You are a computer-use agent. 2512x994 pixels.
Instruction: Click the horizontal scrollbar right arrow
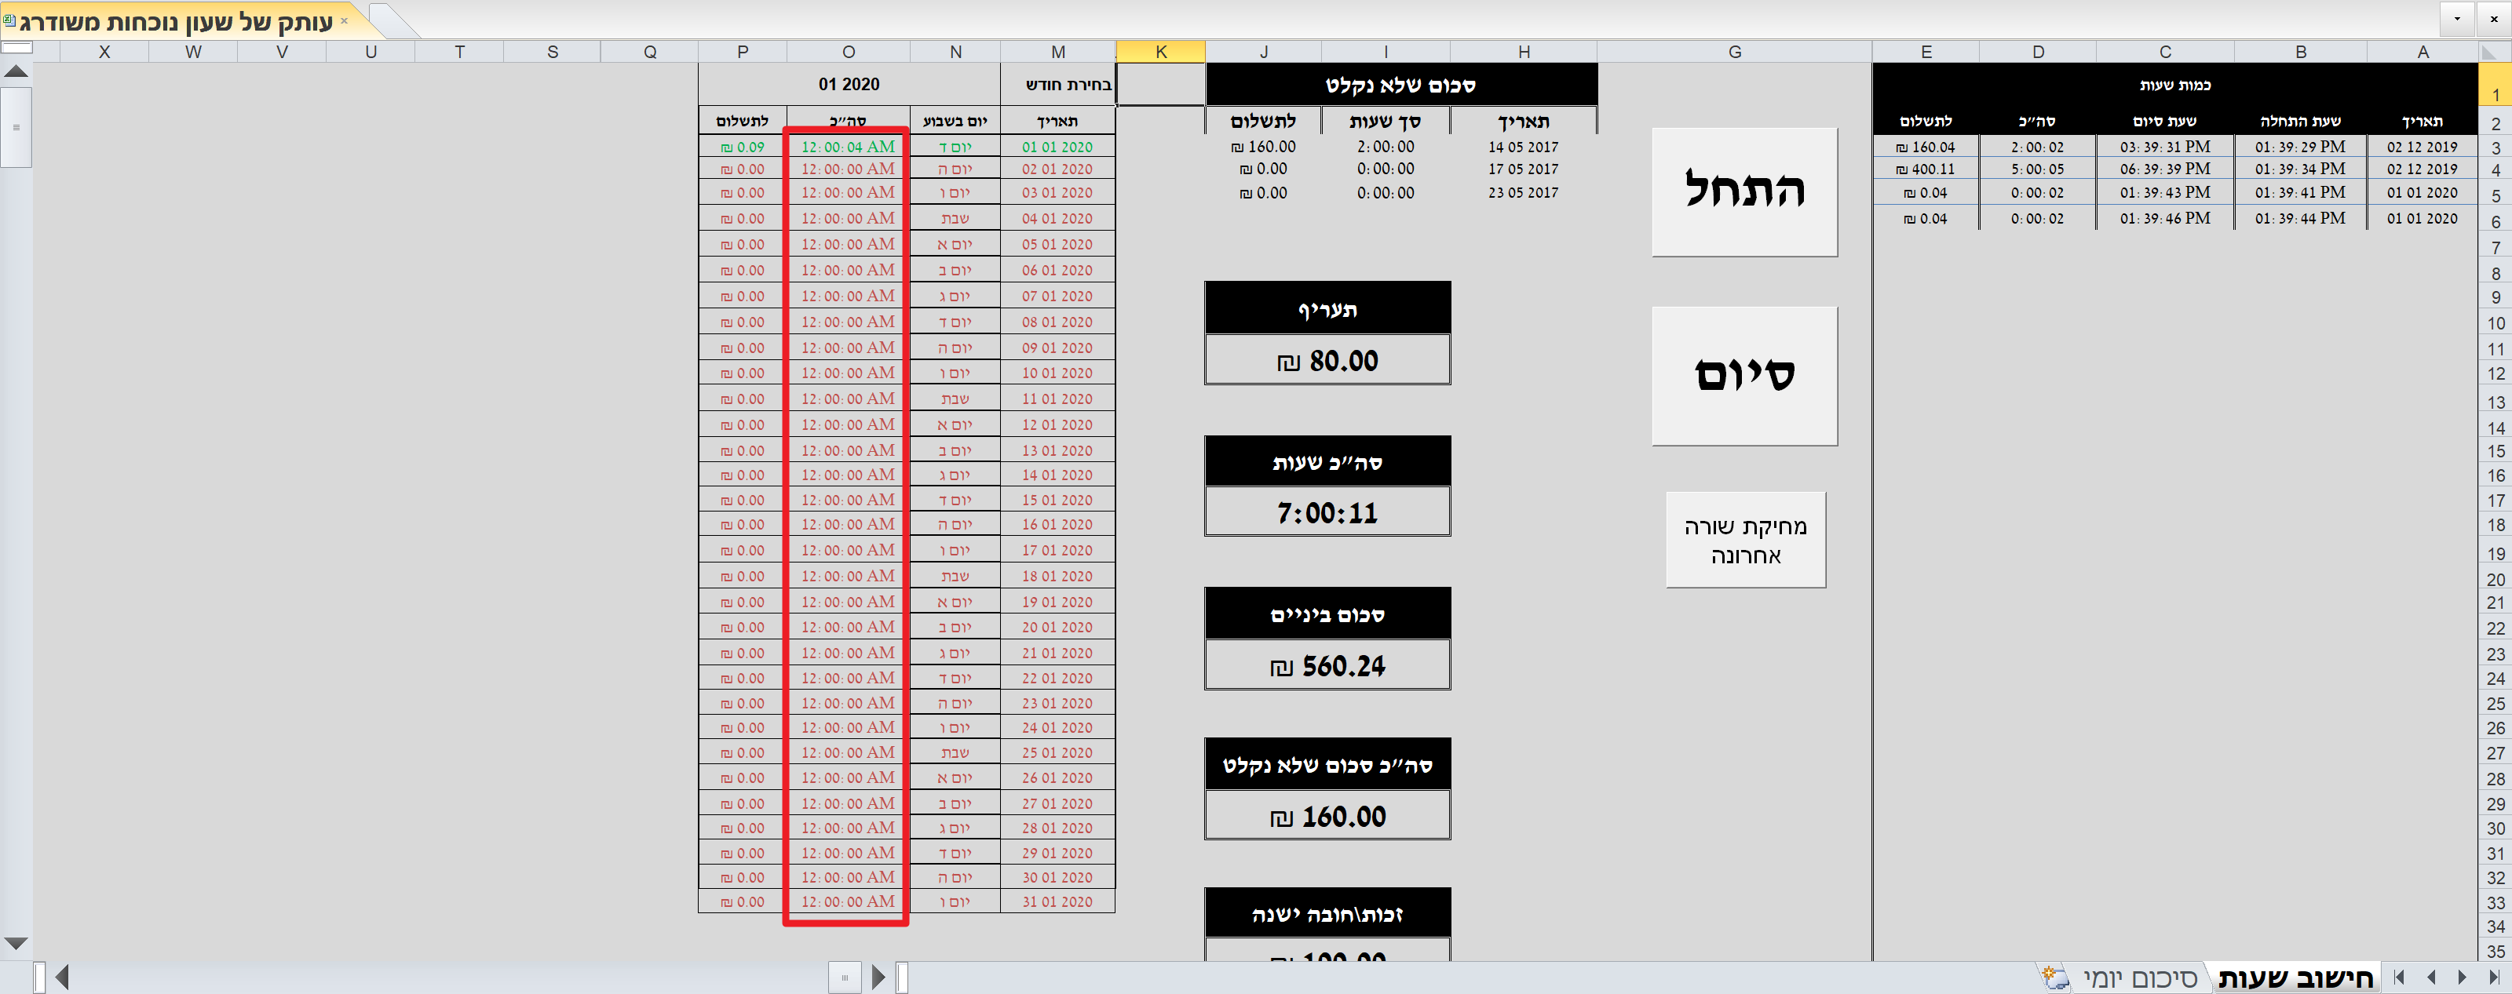(x=877, y=977)
